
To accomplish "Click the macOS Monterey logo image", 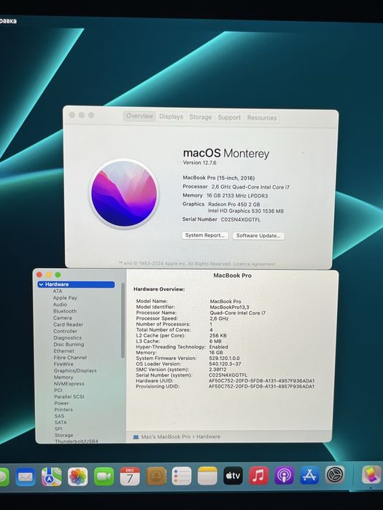I will (124, 194).
